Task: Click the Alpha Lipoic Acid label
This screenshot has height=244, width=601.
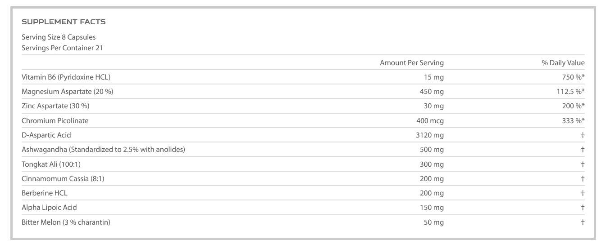Action: point(49,207)
